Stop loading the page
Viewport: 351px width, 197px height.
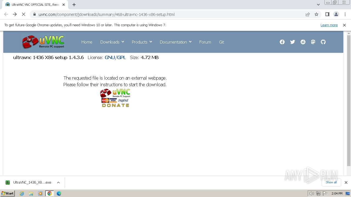24,14
